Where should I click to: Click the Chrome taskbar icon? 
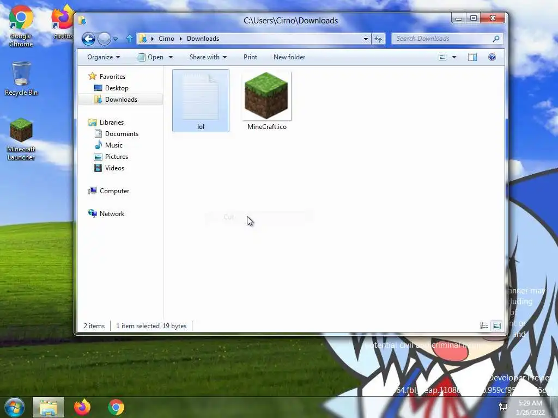click(x=116, y=407)
